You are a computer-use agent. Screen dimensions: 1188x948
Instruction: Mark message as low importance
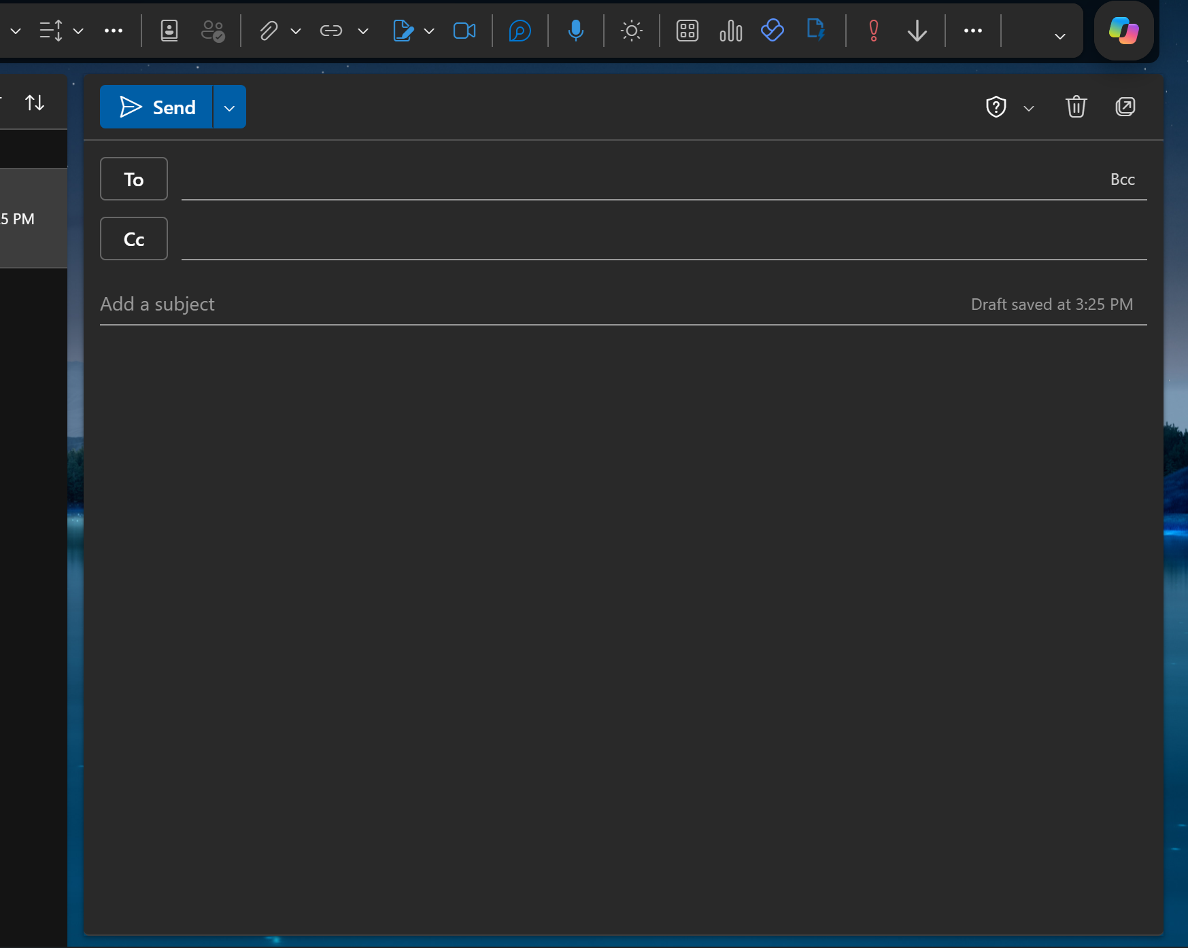(x=917, y=31)
